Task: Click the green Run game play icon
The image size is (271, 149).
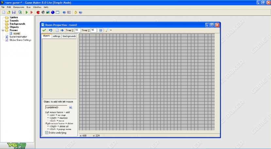Action: (26, 12)
